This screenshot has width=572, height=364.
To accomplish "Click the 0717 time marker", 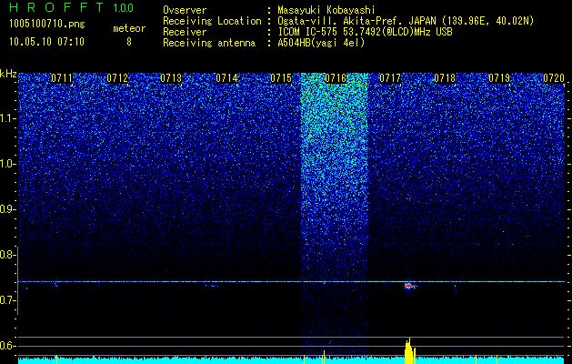I will (x=390, y=78).
